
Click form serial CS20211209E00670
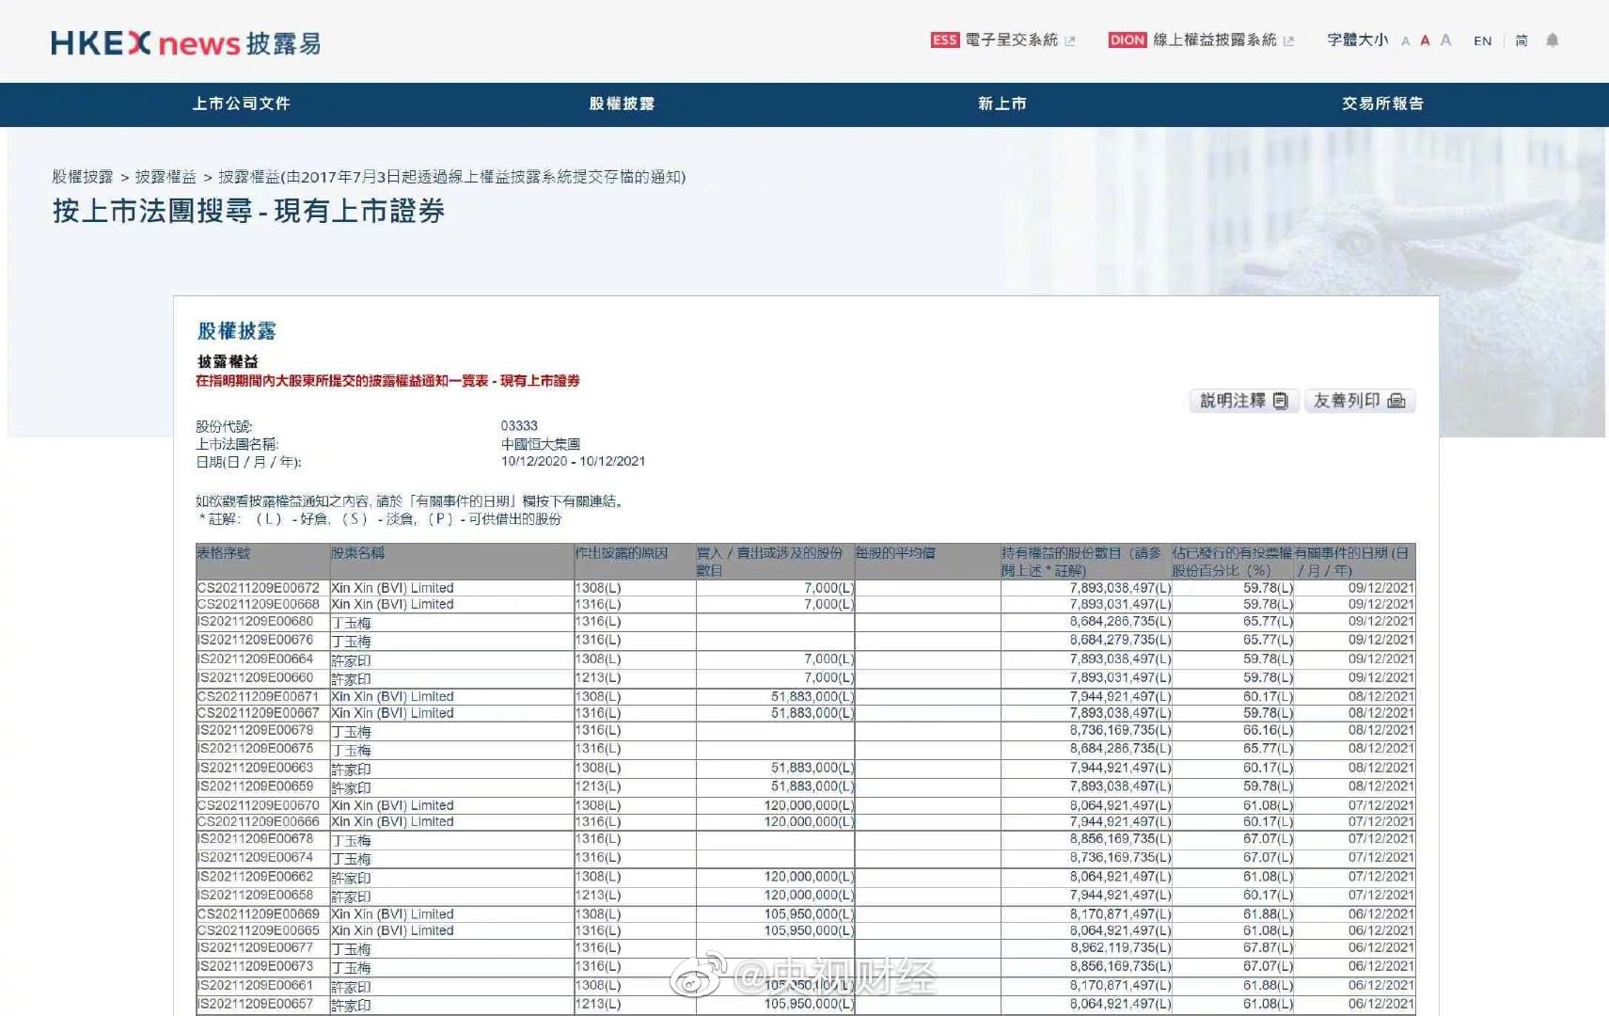[x=259, y=805]
